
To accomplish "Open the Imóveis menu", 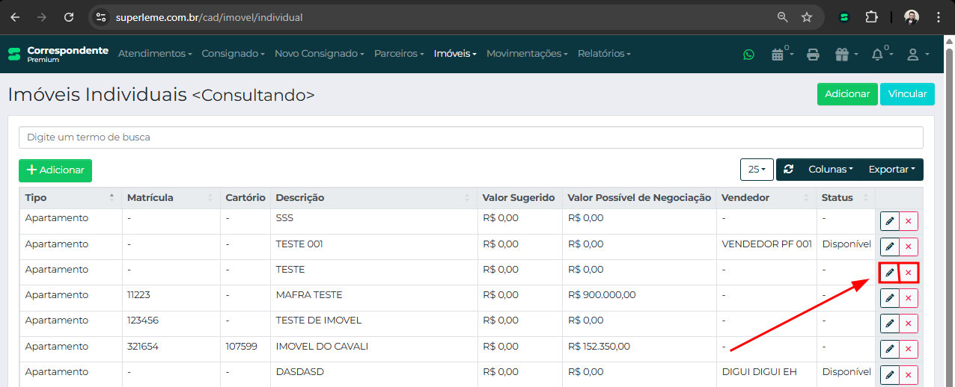I will tap(455, 54).
